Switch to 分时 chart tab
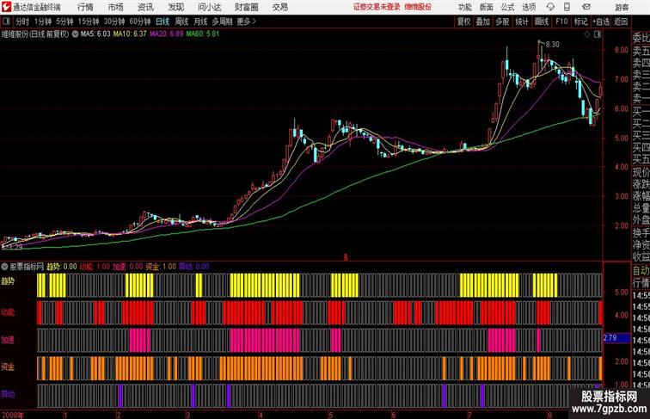This screenshot has width=650, height=419. 22,22
